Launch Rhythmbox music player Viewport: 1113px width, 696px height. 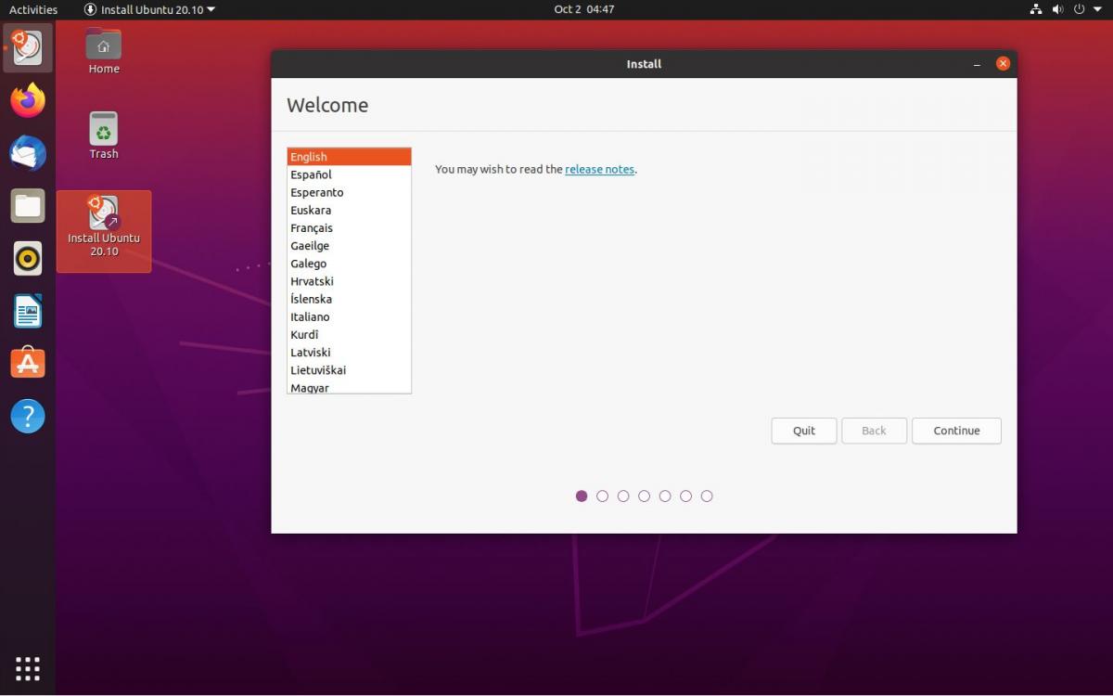[x=28, y=259]
